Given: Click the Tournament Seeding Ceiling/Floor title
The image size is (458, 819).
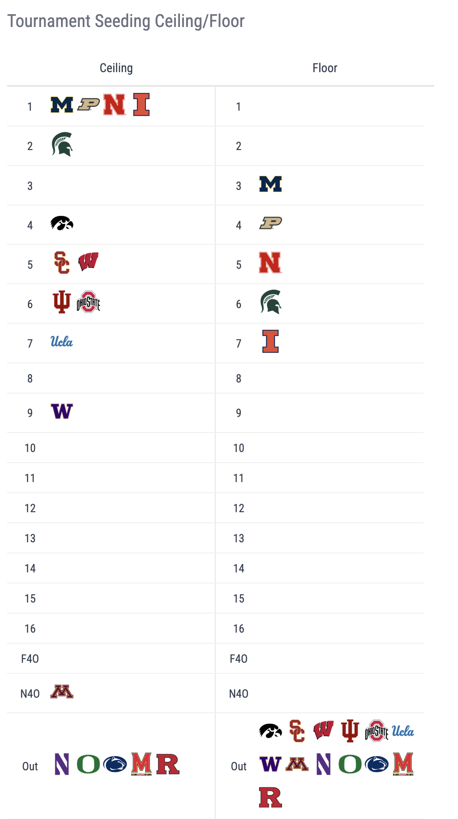Looking at the screenshot, I should coord(126,21).
